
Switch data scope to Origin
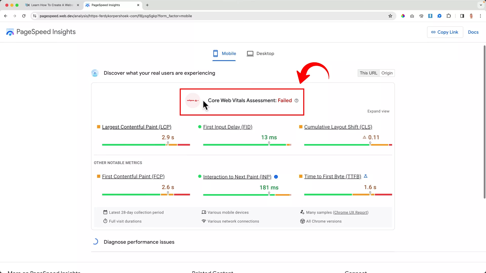[x=387, y=73]
